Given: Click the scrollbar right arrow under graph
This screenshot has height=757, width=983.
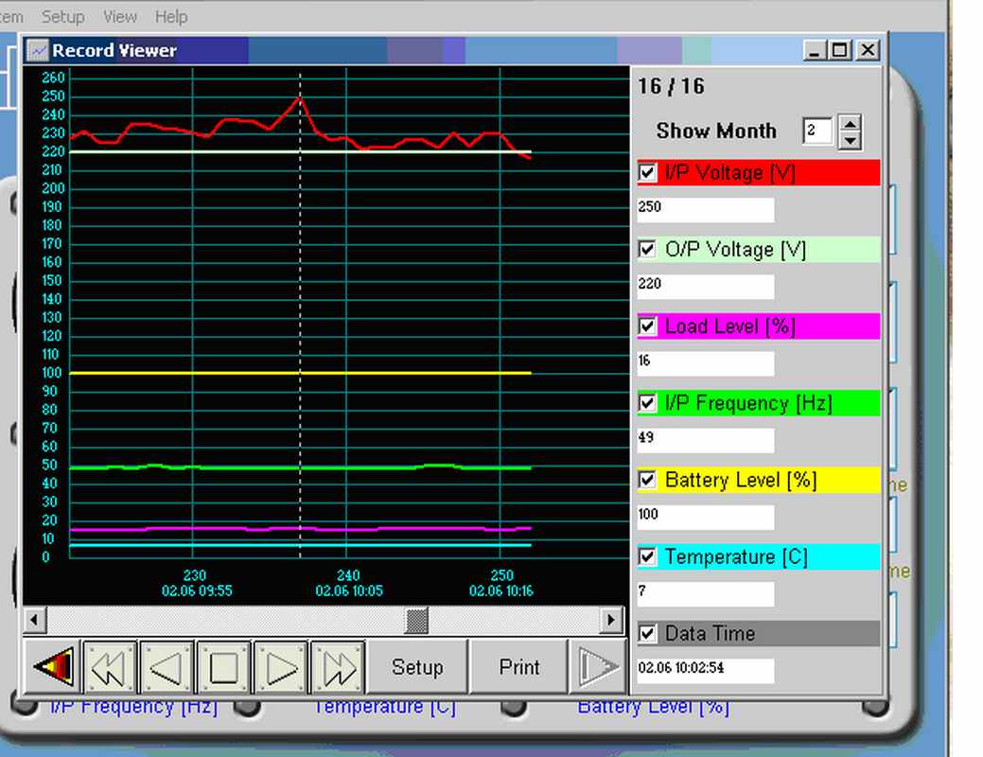Looking at the screenshot, I should coord(612,620).
